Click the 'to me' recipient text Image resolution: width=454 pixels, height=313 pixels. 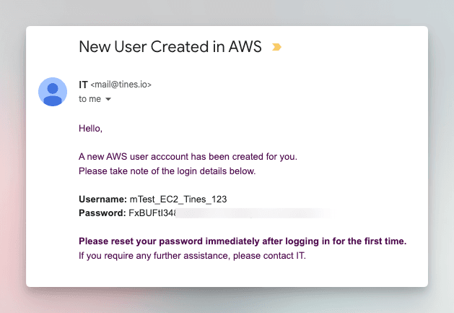(90, 99)
